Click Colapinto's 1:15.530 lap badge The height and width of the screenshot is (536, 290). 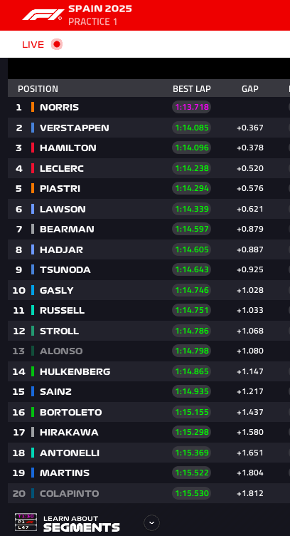click(191, 493)
